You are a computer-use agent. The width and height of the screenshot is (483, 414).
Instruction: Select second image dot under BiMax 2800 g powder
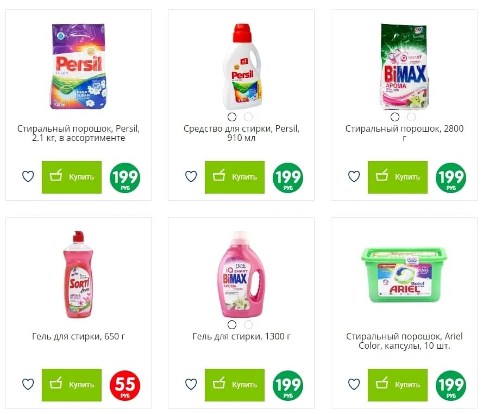pyautogui.click(x=411, y=117)
